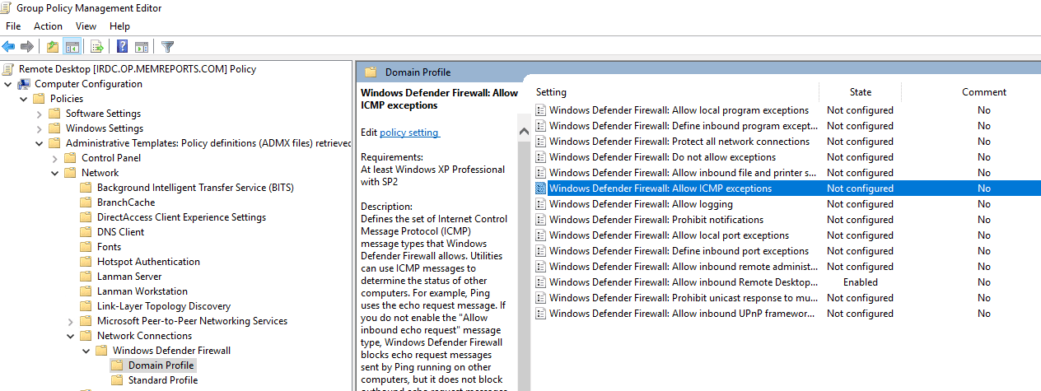Click the Back arrow toolbar icon

(x=8, y=46)
